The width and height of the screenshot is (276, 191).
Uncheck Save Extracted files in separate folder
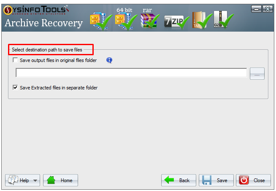(x=15, y=87)
